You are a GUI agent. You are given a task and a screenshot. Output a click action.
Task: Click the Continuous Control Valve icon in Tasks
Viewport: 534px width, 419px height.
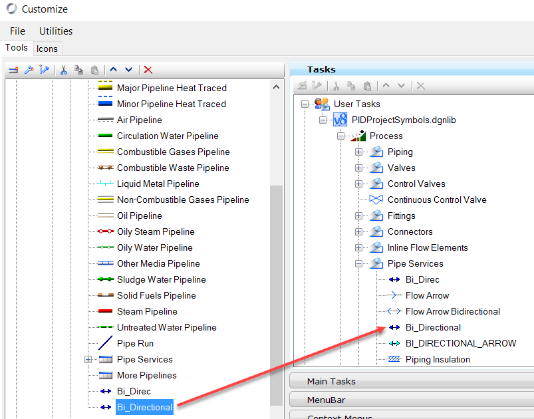point(376,200)
